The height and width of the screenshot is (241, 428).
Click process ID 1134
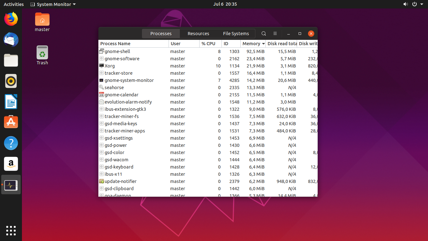pos(234,66)
